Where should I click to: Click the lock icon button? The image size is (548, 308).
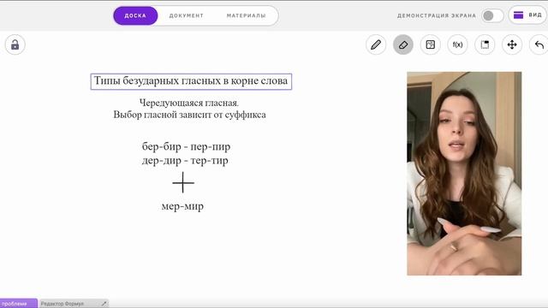pos(15,44)
